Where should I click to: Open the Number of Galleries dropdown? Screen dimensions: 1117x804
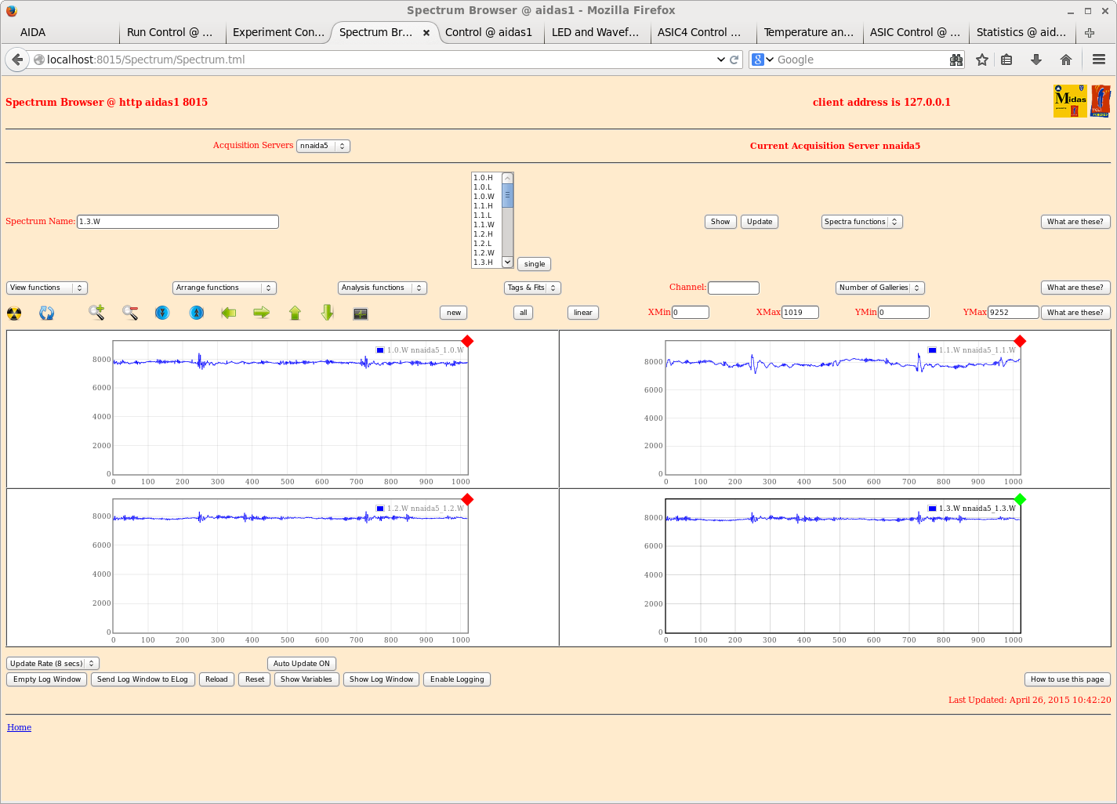(880, 288)
